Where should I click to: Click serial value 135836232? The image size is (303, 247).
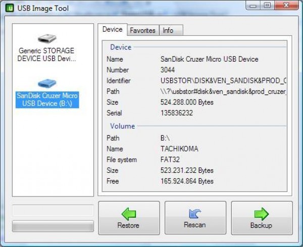(x=177, y=113)
